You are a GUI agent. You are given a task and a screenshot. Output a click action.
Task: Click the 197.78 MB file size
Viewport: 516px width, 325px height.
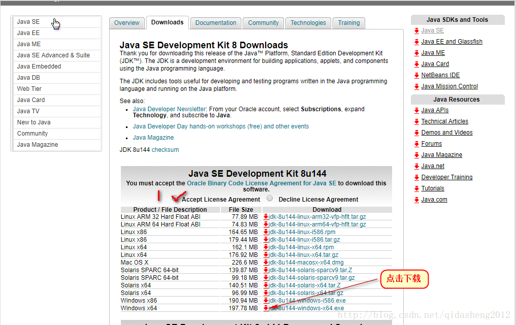tap(243, 308)
